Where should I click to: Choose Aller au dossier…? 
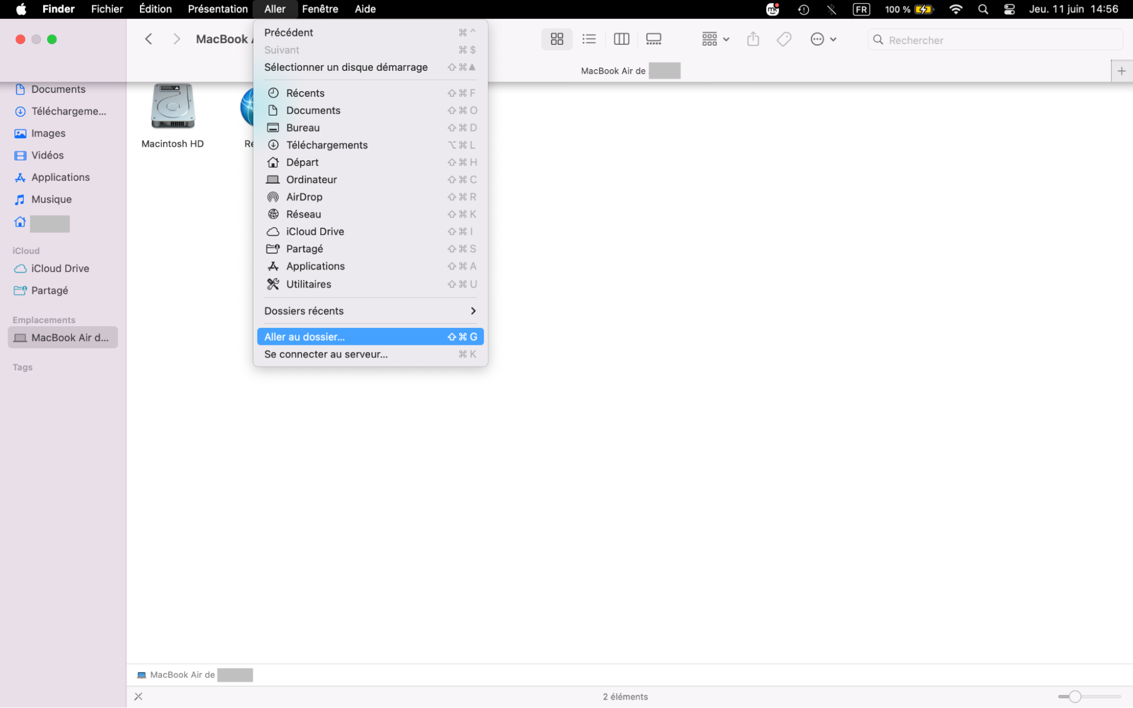tap(370, 337)
